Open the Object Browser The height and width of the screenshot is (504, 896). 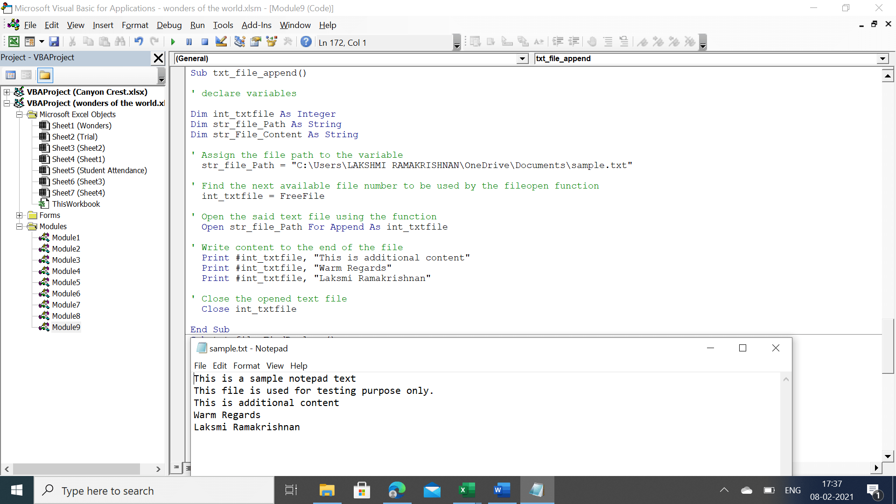(x=271, y=42)
